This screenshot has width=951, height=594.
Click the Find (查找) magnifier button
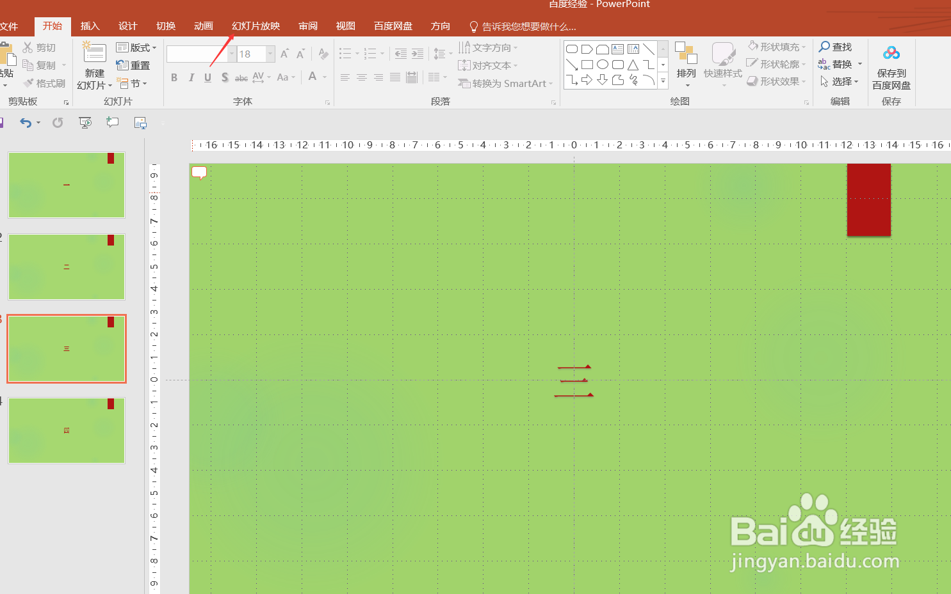[x=835, y=47]
